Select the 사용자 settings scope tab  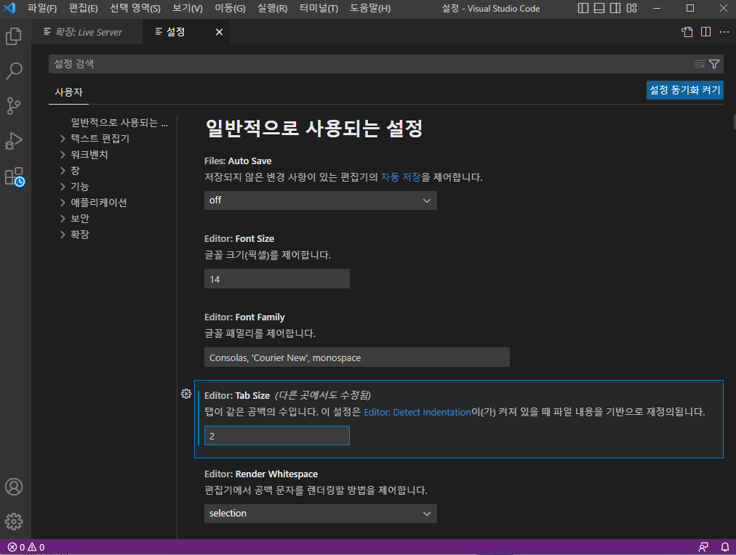click(x=68, y=92)
